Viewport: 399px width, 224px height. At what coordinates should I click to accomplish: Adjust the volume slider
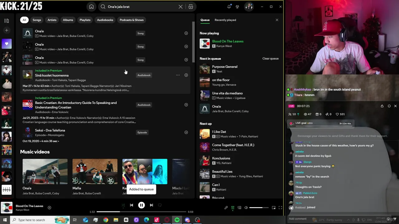[259, 208]
